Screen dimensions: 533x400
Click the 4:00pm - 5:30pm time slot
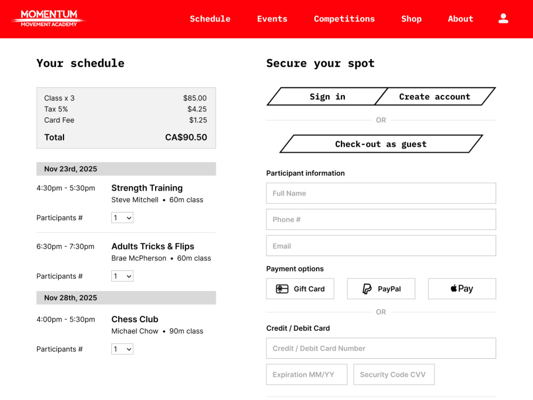[x=66, y=319]
